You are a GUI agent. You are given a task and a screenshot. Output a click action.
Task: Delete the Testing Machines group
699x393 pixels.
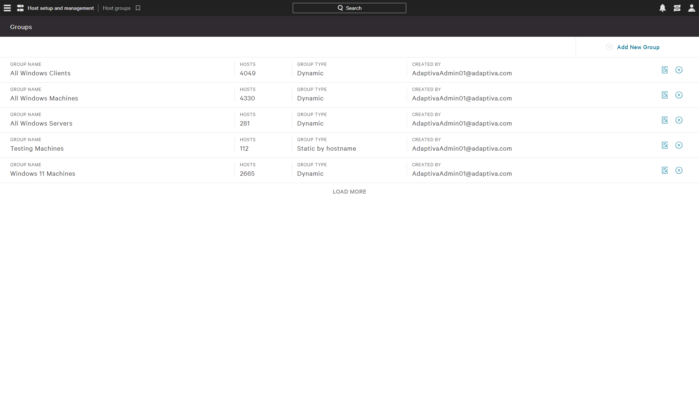[679, 145]
